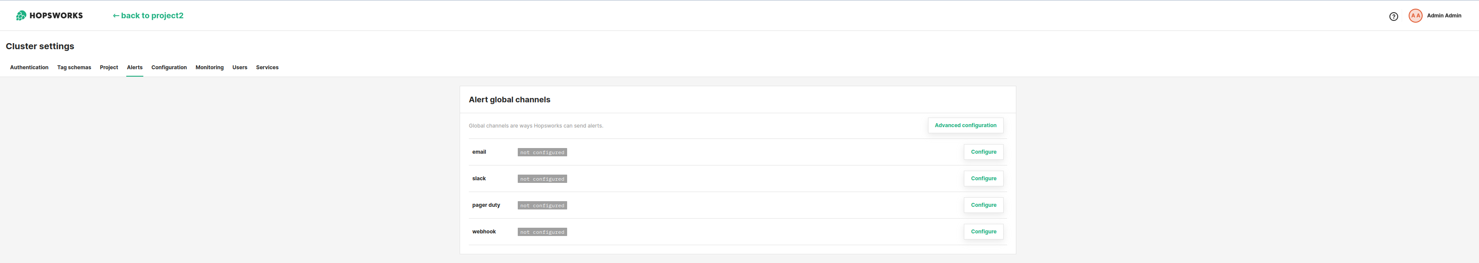Viewport: 1479px width, 263px height.
Task: Click the pager duty not configured badge
Action: [x=541, y=205]
